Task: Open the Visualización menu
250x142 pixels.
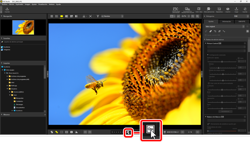Action: (43, 4)
